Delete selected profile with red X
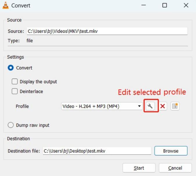This screenshot has height=176, width=196. 163,106
